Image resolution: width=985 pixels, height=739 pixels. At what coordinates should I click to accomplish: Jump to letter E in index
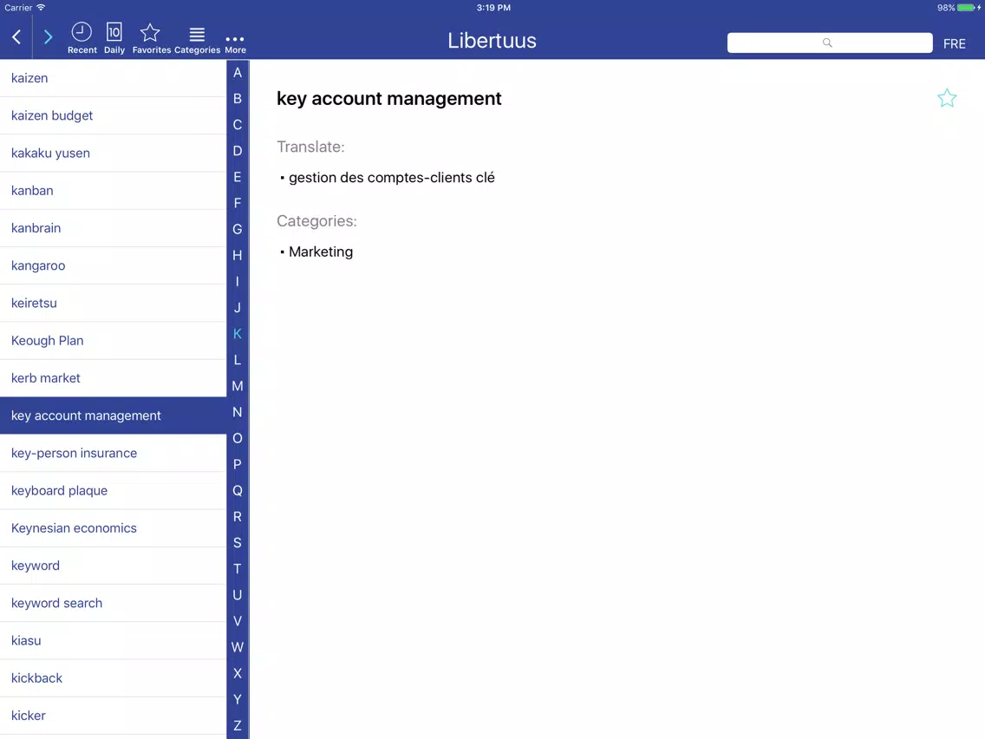pyautogui.click(x=238, y=177)
